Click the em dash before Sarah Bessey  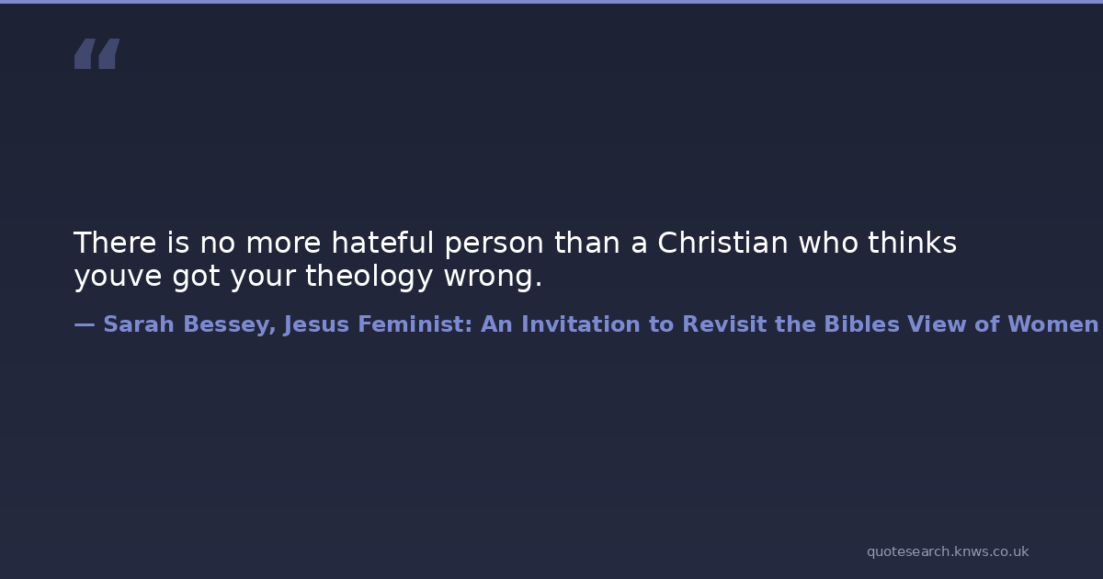click(84, 324)
